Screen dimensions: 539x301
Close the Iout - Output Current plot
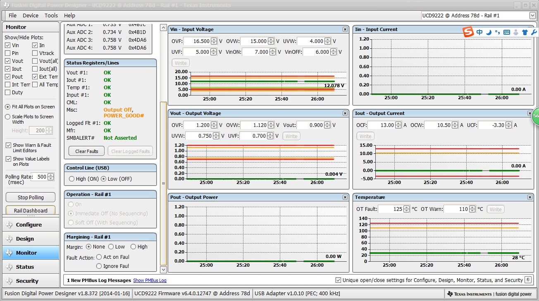point(530,113)
